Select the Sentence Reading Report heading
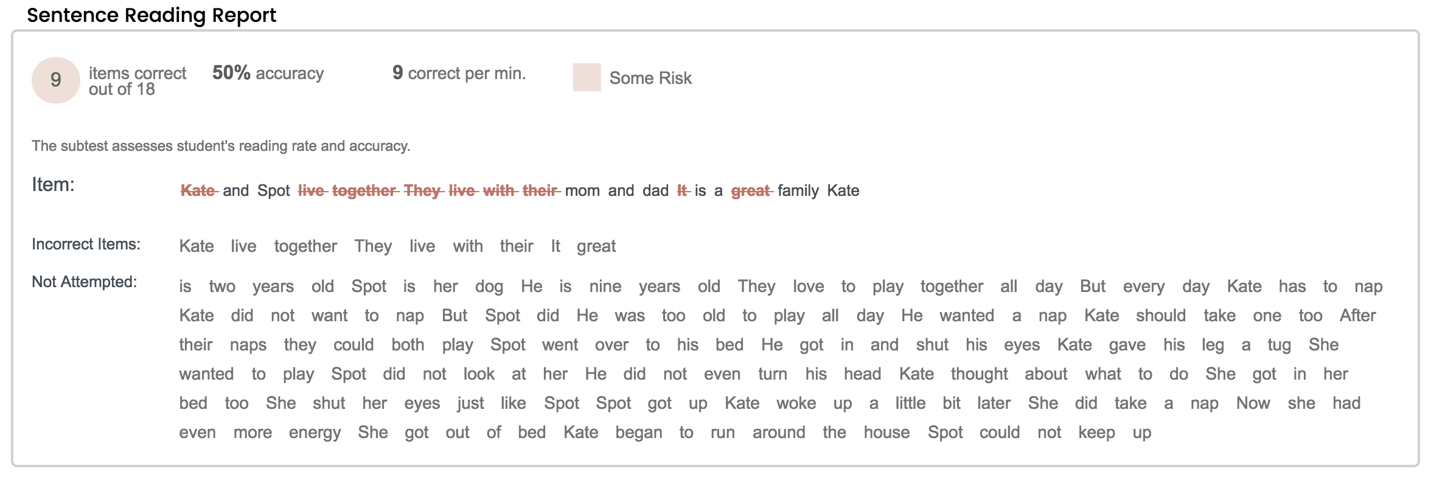The height and width of the screenshot is (477, 1431). 151,15
